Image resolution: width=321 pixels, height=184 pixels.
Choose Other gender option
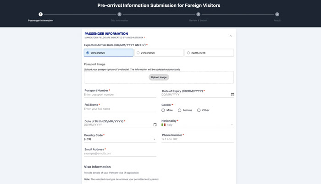click(199, 110)
